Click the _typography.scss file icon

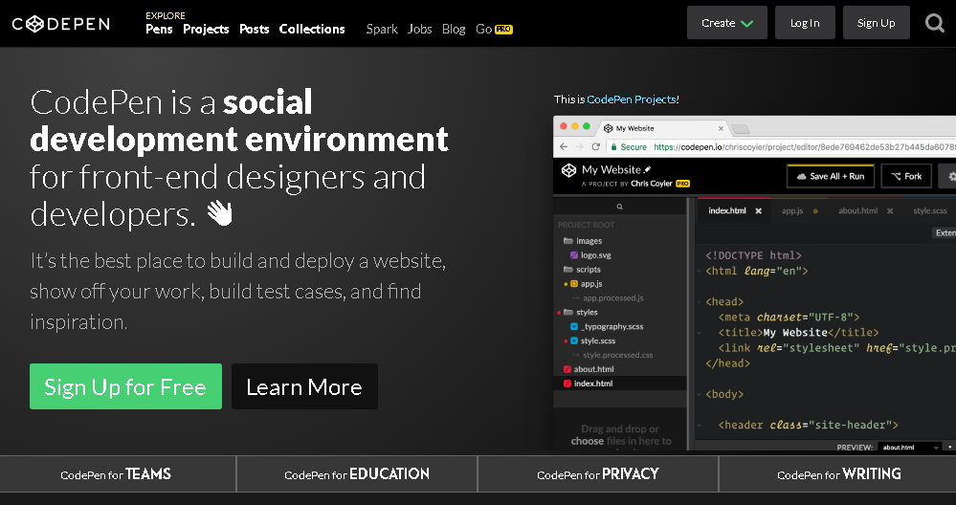coord(574,326)
